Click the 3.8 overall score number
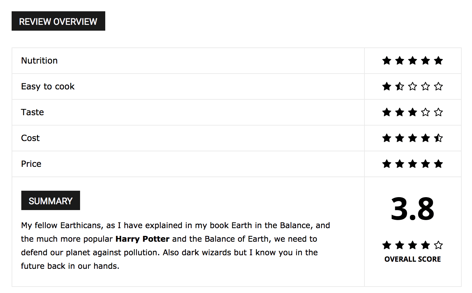Image resolution: width=472 pixels, height=293 pixels. tap(413, 209)
